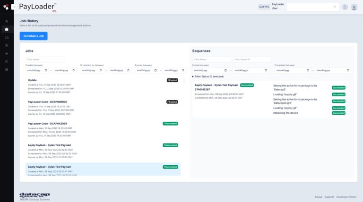Click the Sequences Filter Name input
Screen dimensions: 363x202
(212, 59)
